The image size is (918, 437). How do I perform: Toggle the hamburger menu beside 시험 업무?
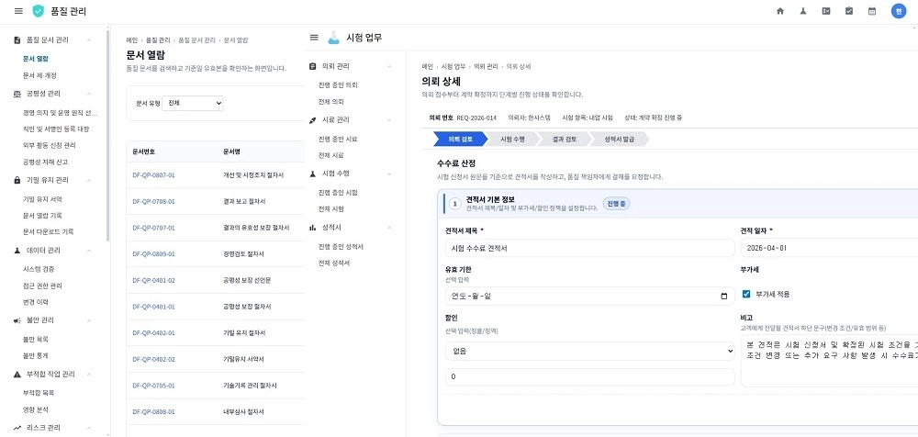314,38
